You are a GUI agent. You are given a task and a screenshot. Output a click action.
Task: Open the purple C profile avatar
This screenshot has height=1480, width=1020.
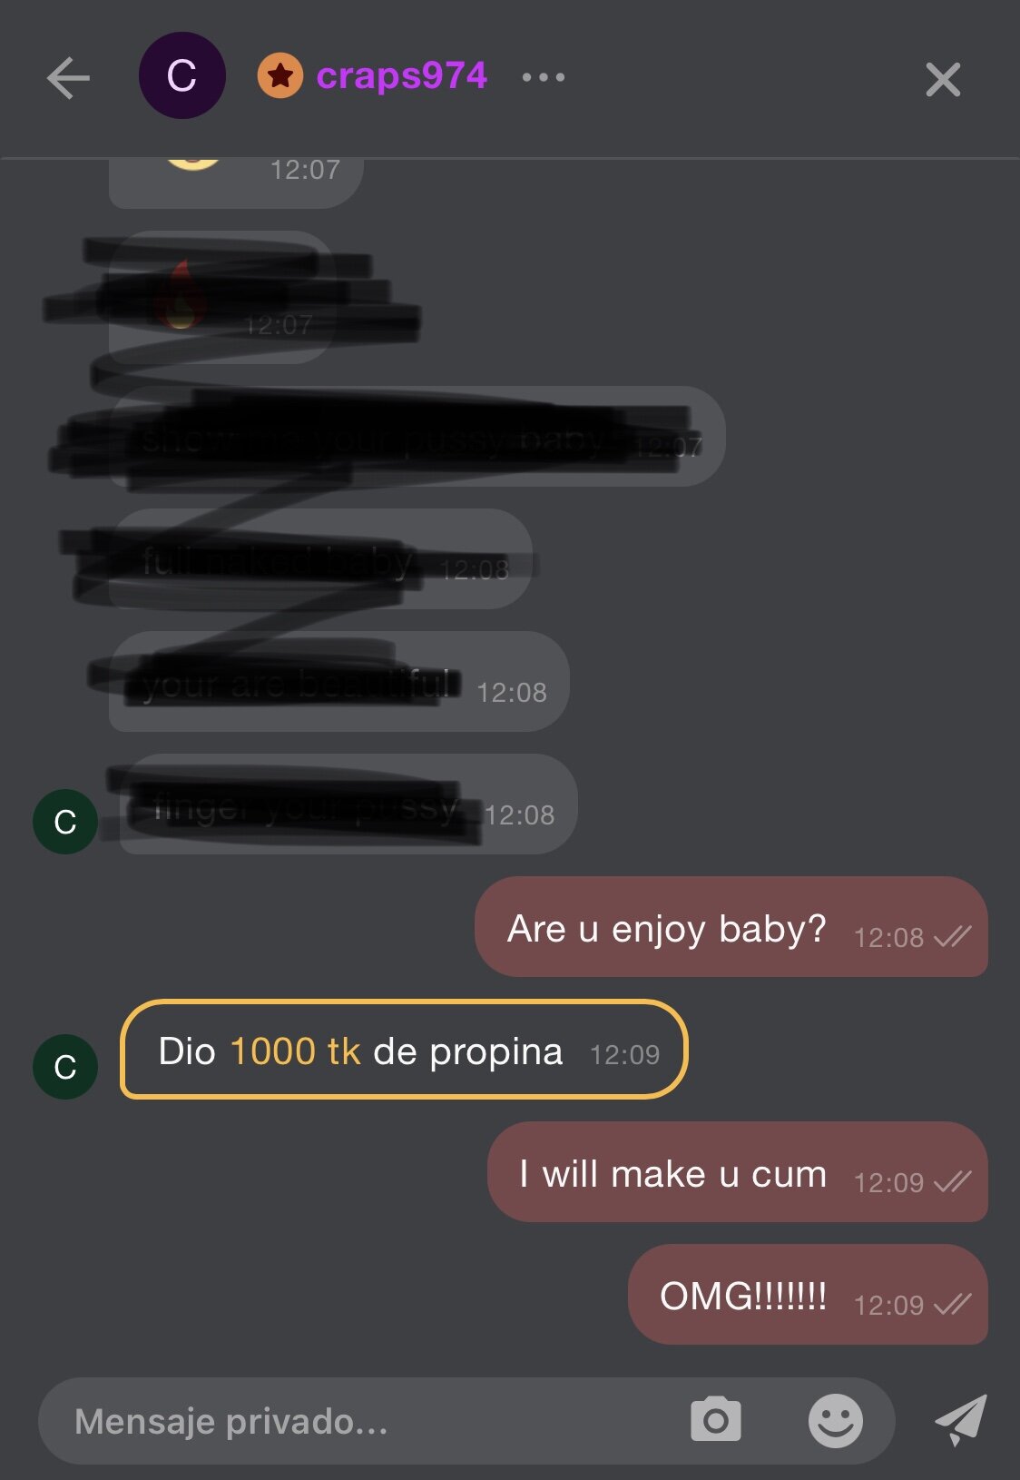(181, 75)
